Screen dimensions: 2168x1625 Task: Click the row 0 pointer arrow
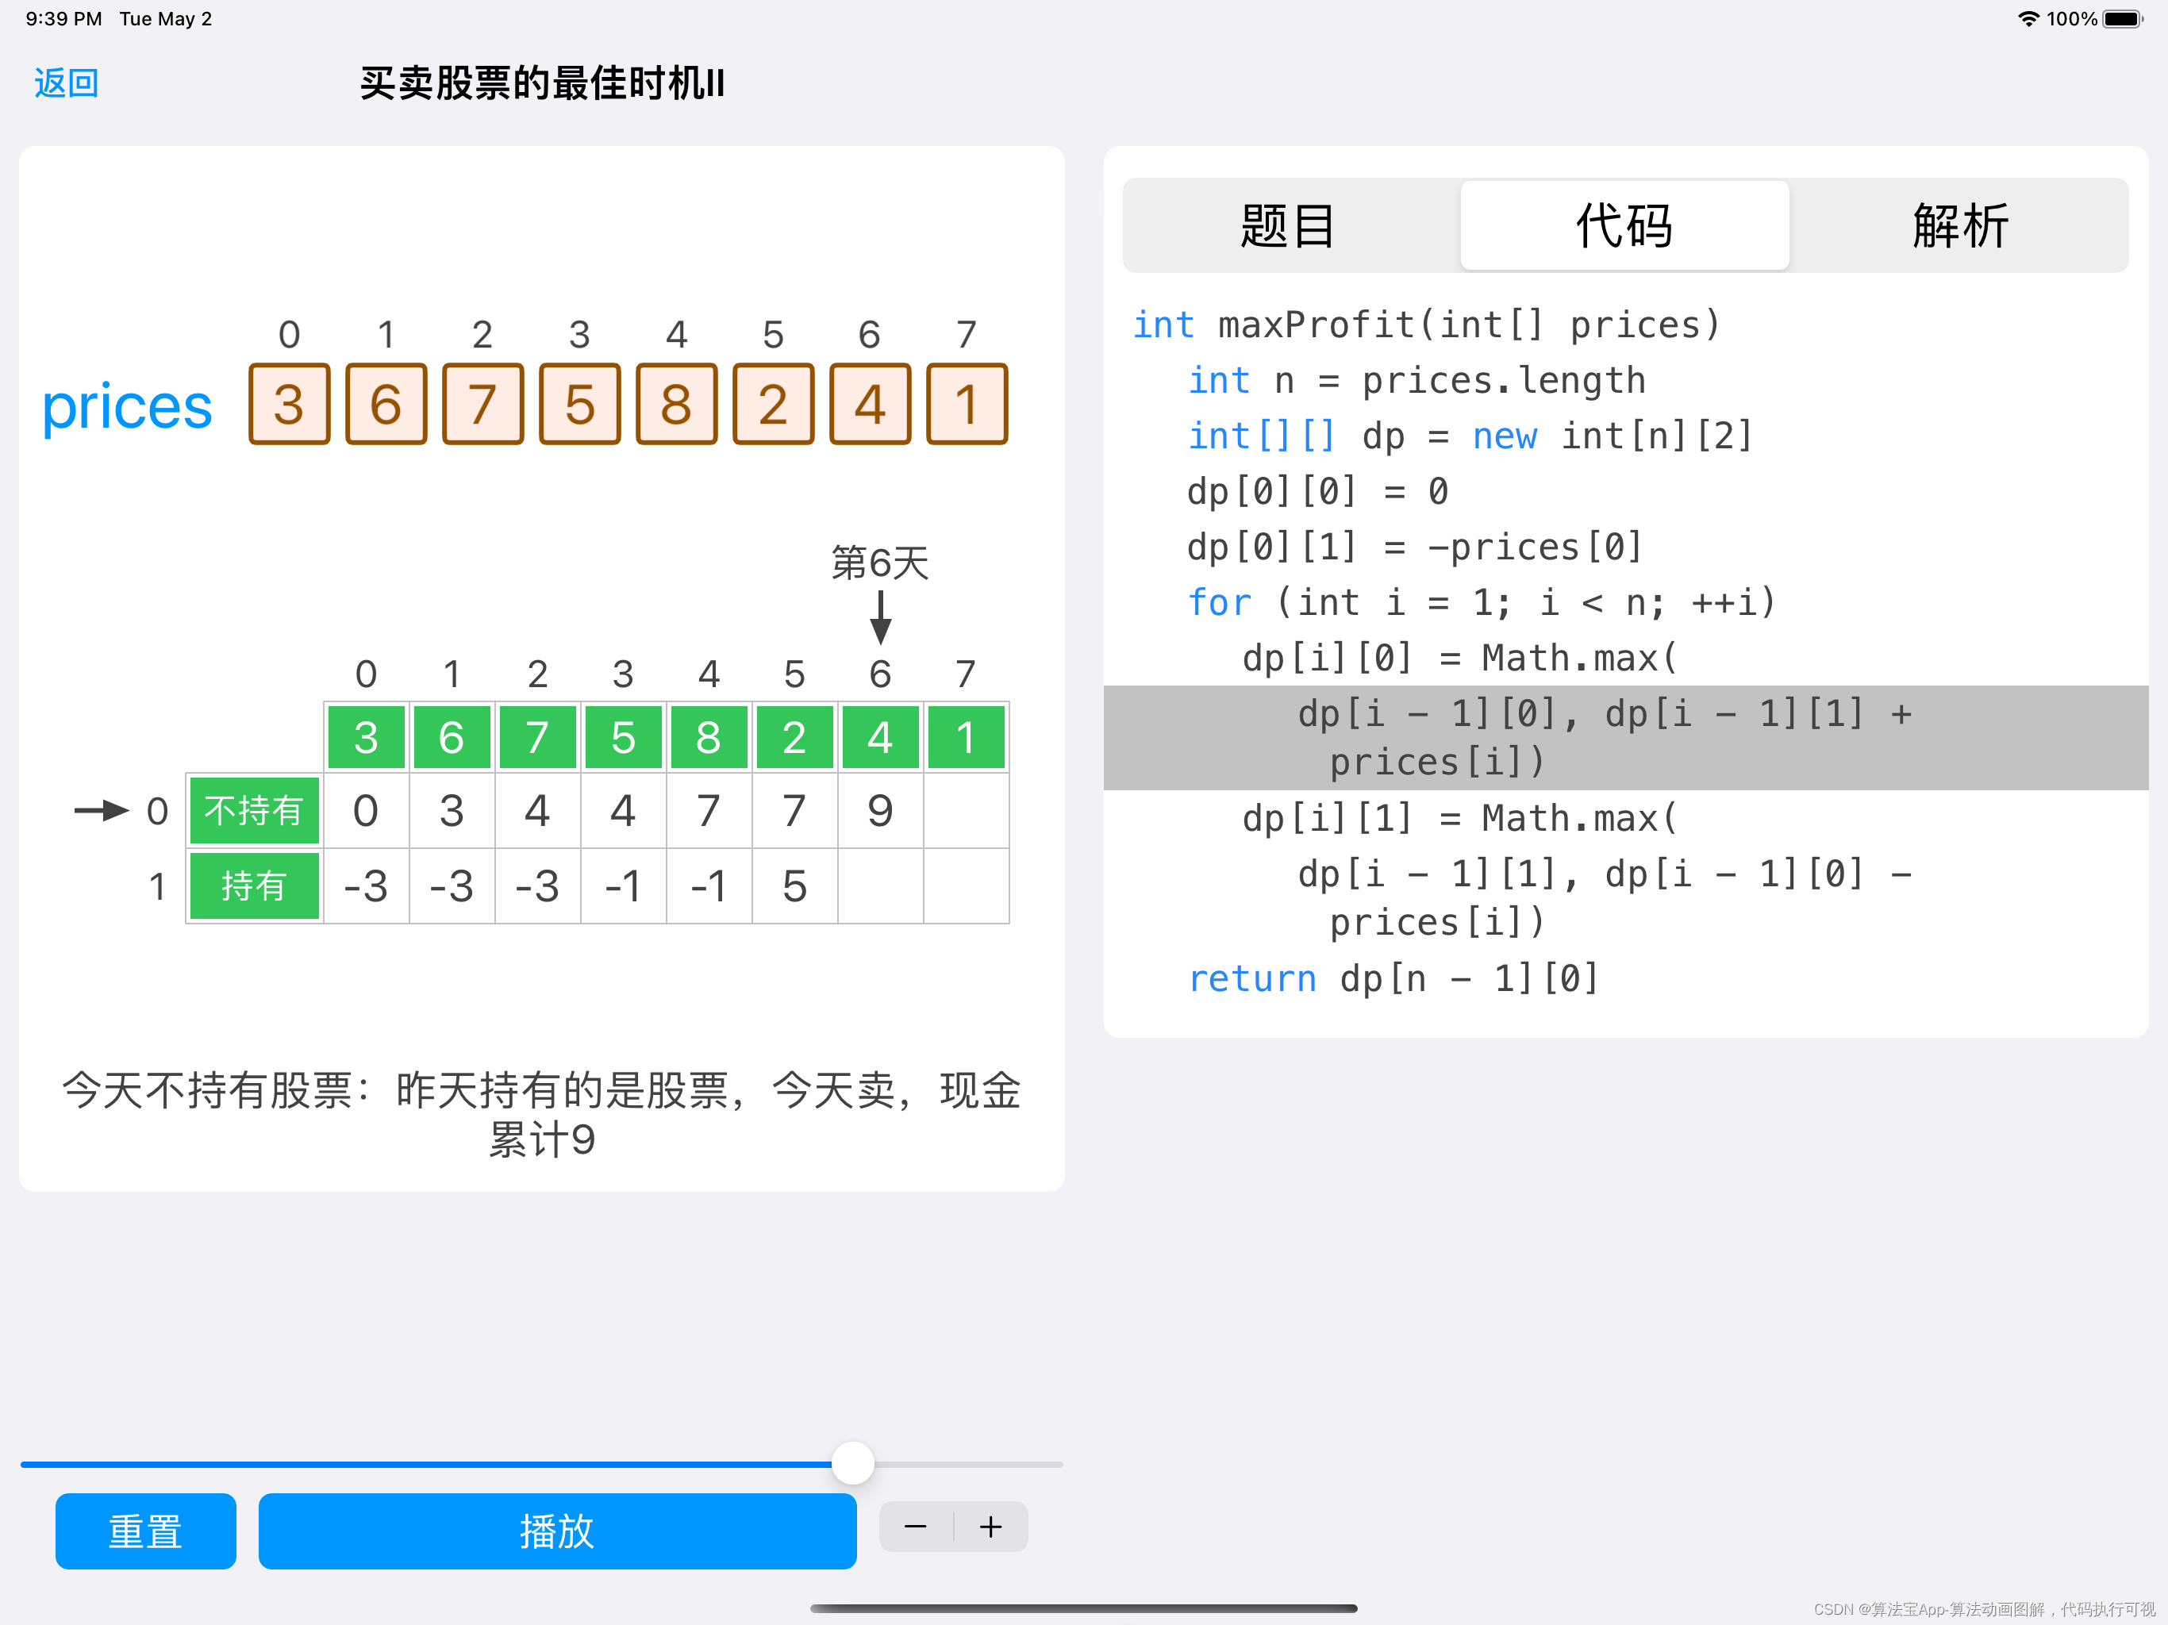click(102, 811)
